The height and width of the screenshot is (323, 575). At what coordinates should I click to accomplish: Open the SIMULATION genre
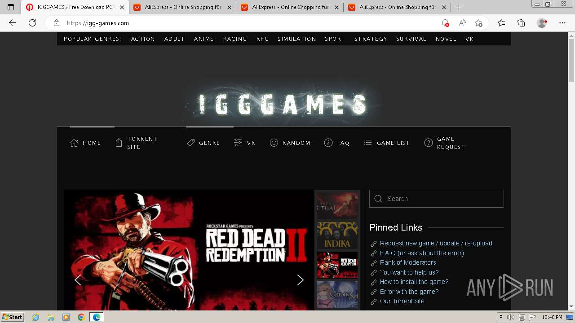tap(297, 39)
